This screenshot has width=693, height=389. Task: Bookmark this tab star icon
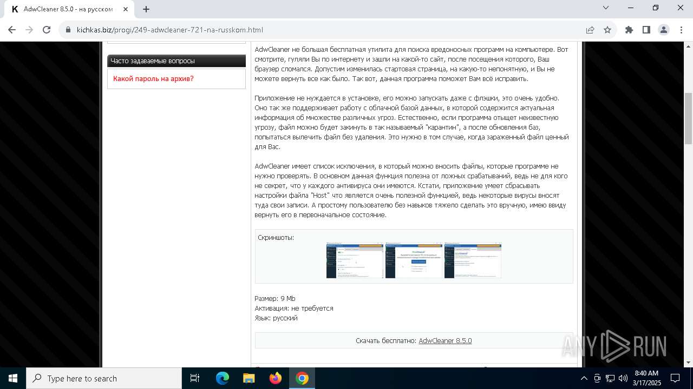(x=607, y=30)
